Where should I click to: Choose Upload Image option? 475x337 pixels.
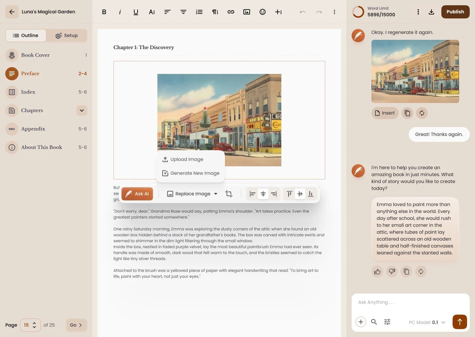tap(190, 159)
